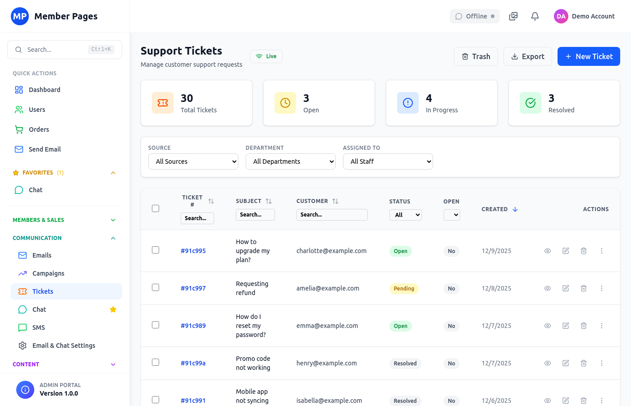Open the media gallery icon in header
The image size is (631, 406).
[513, 16]
